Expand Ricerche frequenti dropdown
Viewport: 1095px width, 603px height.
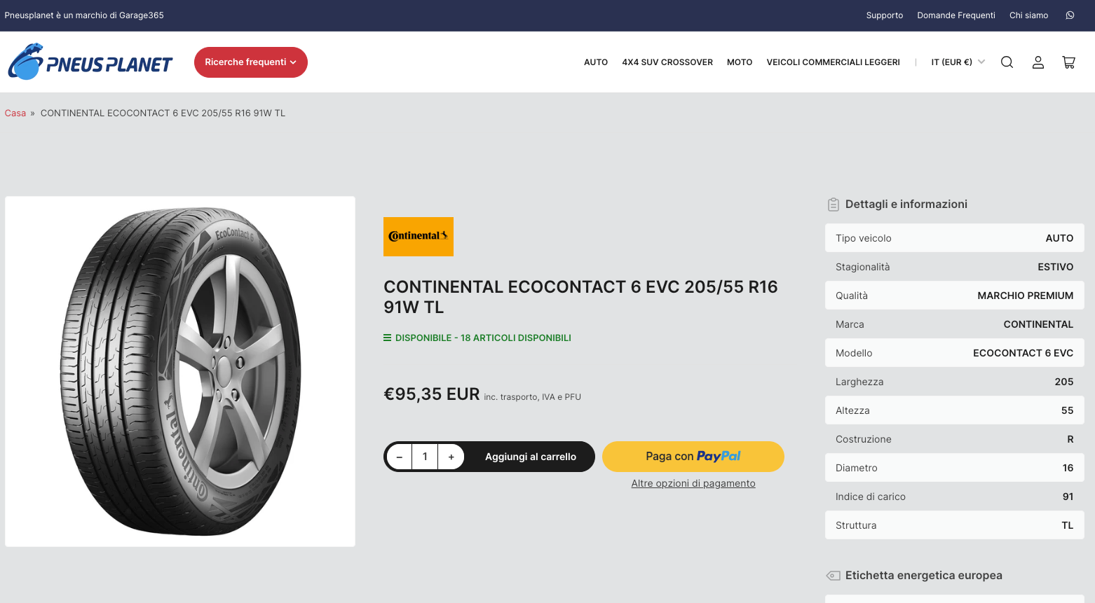251,62
